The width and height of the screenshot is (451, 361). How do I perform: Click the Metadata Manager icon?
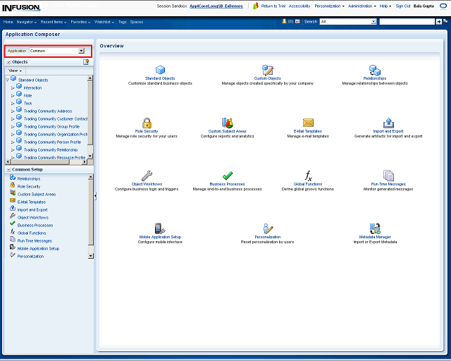point(374,228)
